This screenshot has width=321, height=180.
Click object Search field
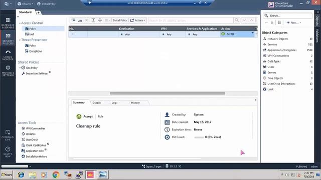click(x=287, y=15)
